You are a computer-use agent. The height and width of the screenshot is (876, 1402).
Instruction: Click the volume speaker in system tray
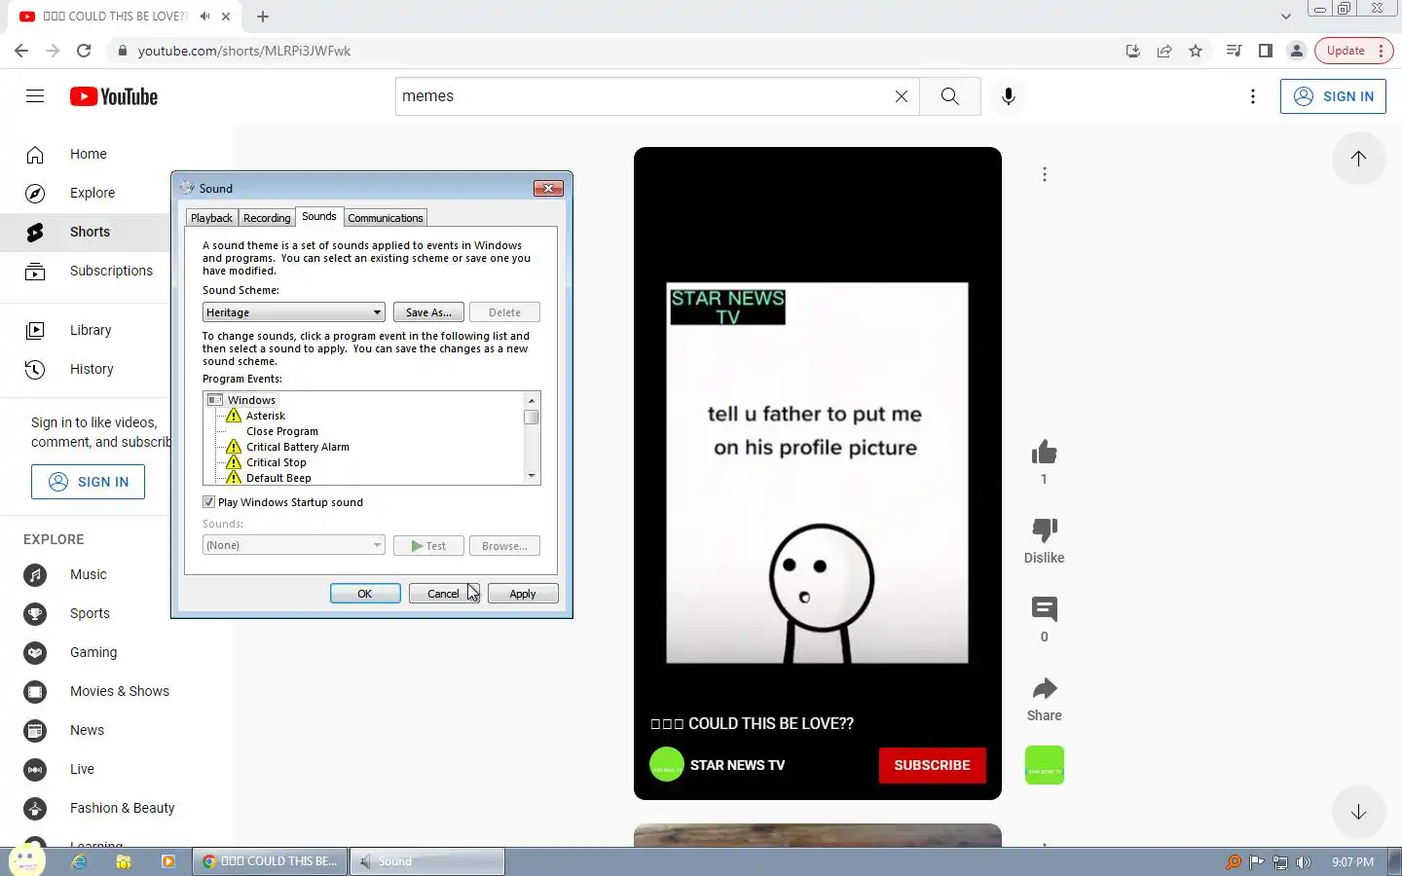click(1304, 862)
